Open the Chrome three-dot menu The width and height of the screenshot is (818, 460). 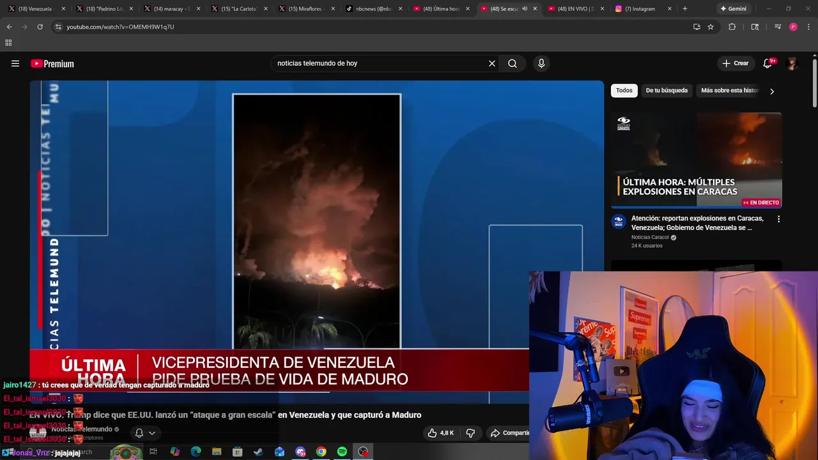coord(808,27)
